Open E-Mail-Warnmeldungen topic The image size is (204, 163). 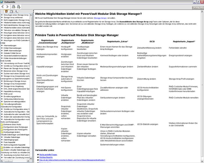pos(12,48)
